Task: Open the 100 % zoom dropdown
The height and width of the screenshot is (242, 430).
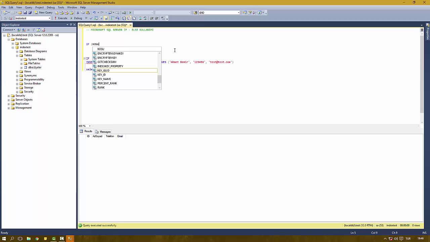Action: point(90,126)
